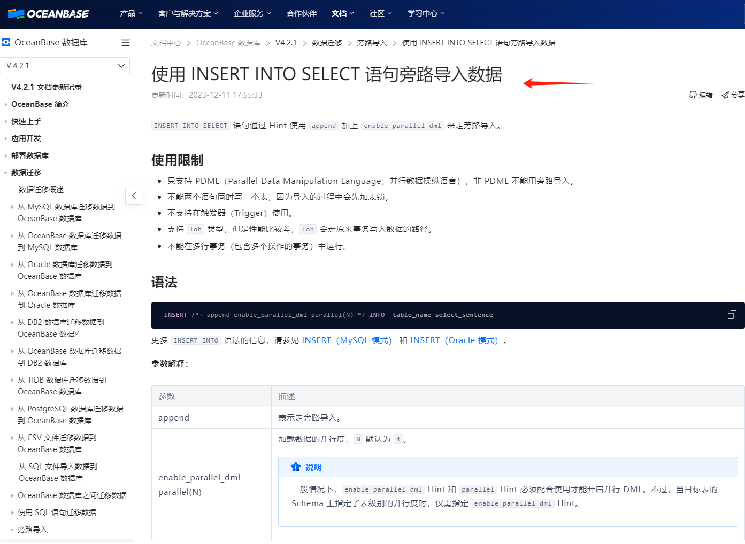Click the 使用限制 section heading

178,160
